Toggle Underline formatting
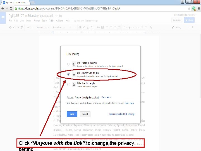 tap(88, 27)
